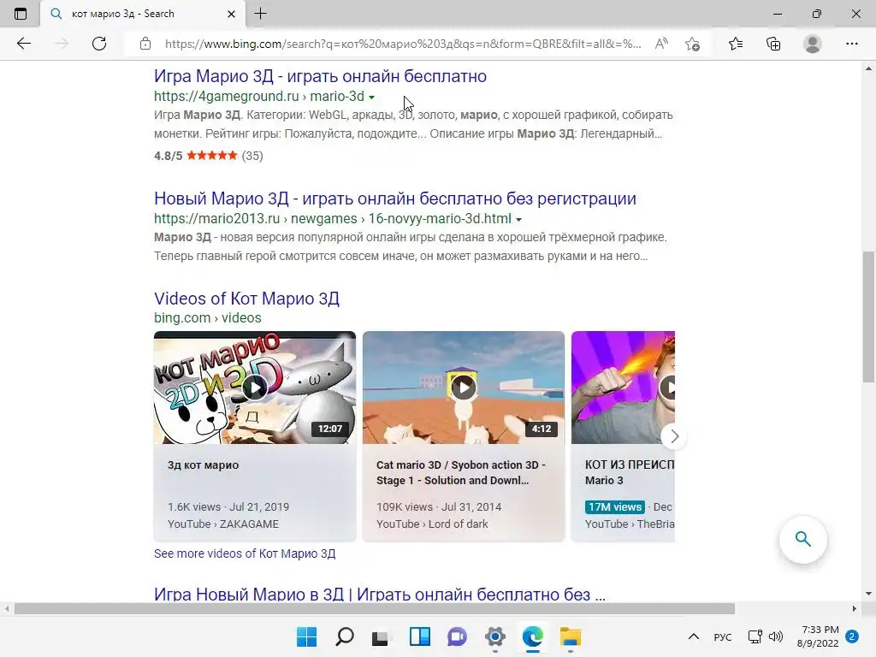This screenshot has height=657, width=876.
Task: Open network status icon in tray
Action: point(755,636)
